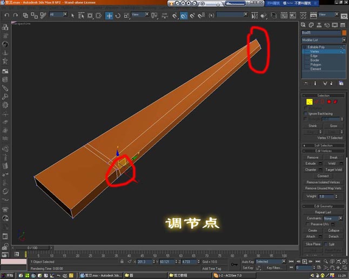
Task: Toggle Preserve UVs checkbox
Action: [x=308, y=224]
